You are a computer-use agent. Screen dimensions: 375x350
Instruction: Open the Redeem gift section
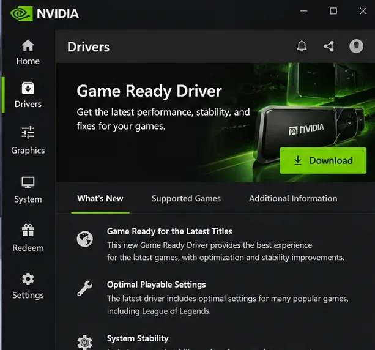click(x=28, y=238)
